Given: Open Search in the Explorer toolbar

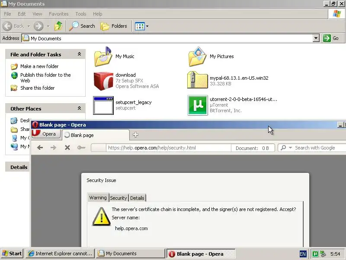Looking at the screenshot, I should [x=82, y=26].
